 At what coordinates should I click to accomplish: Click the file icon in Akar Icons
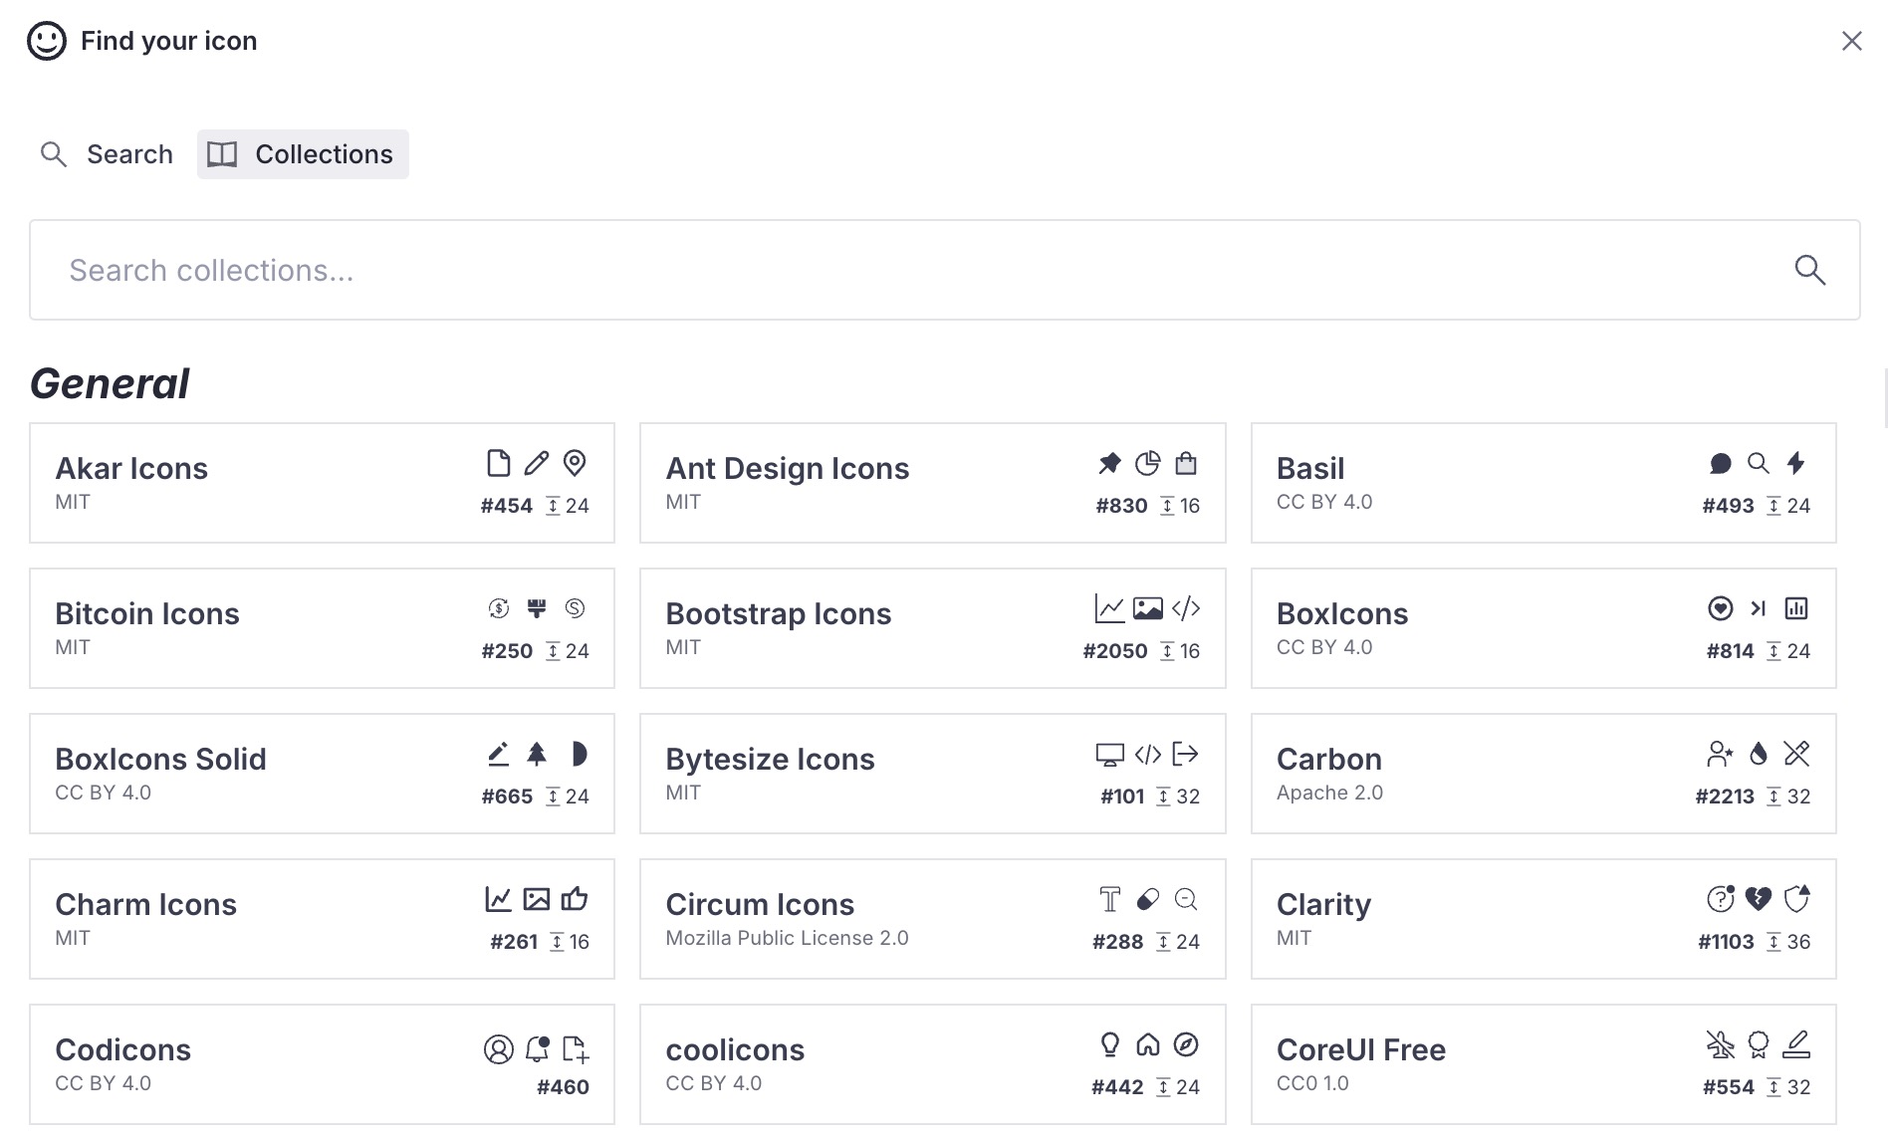[498, 463]
